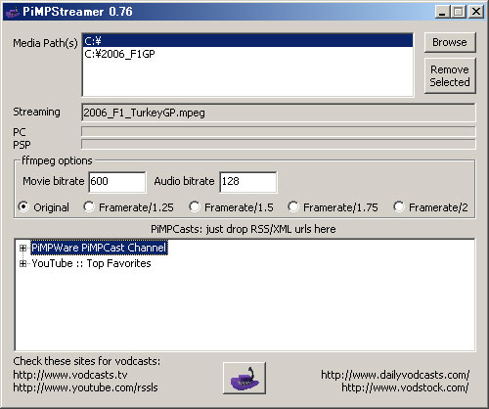Expand the PiMPWare PiMPCast Channel node

point(22,249)
